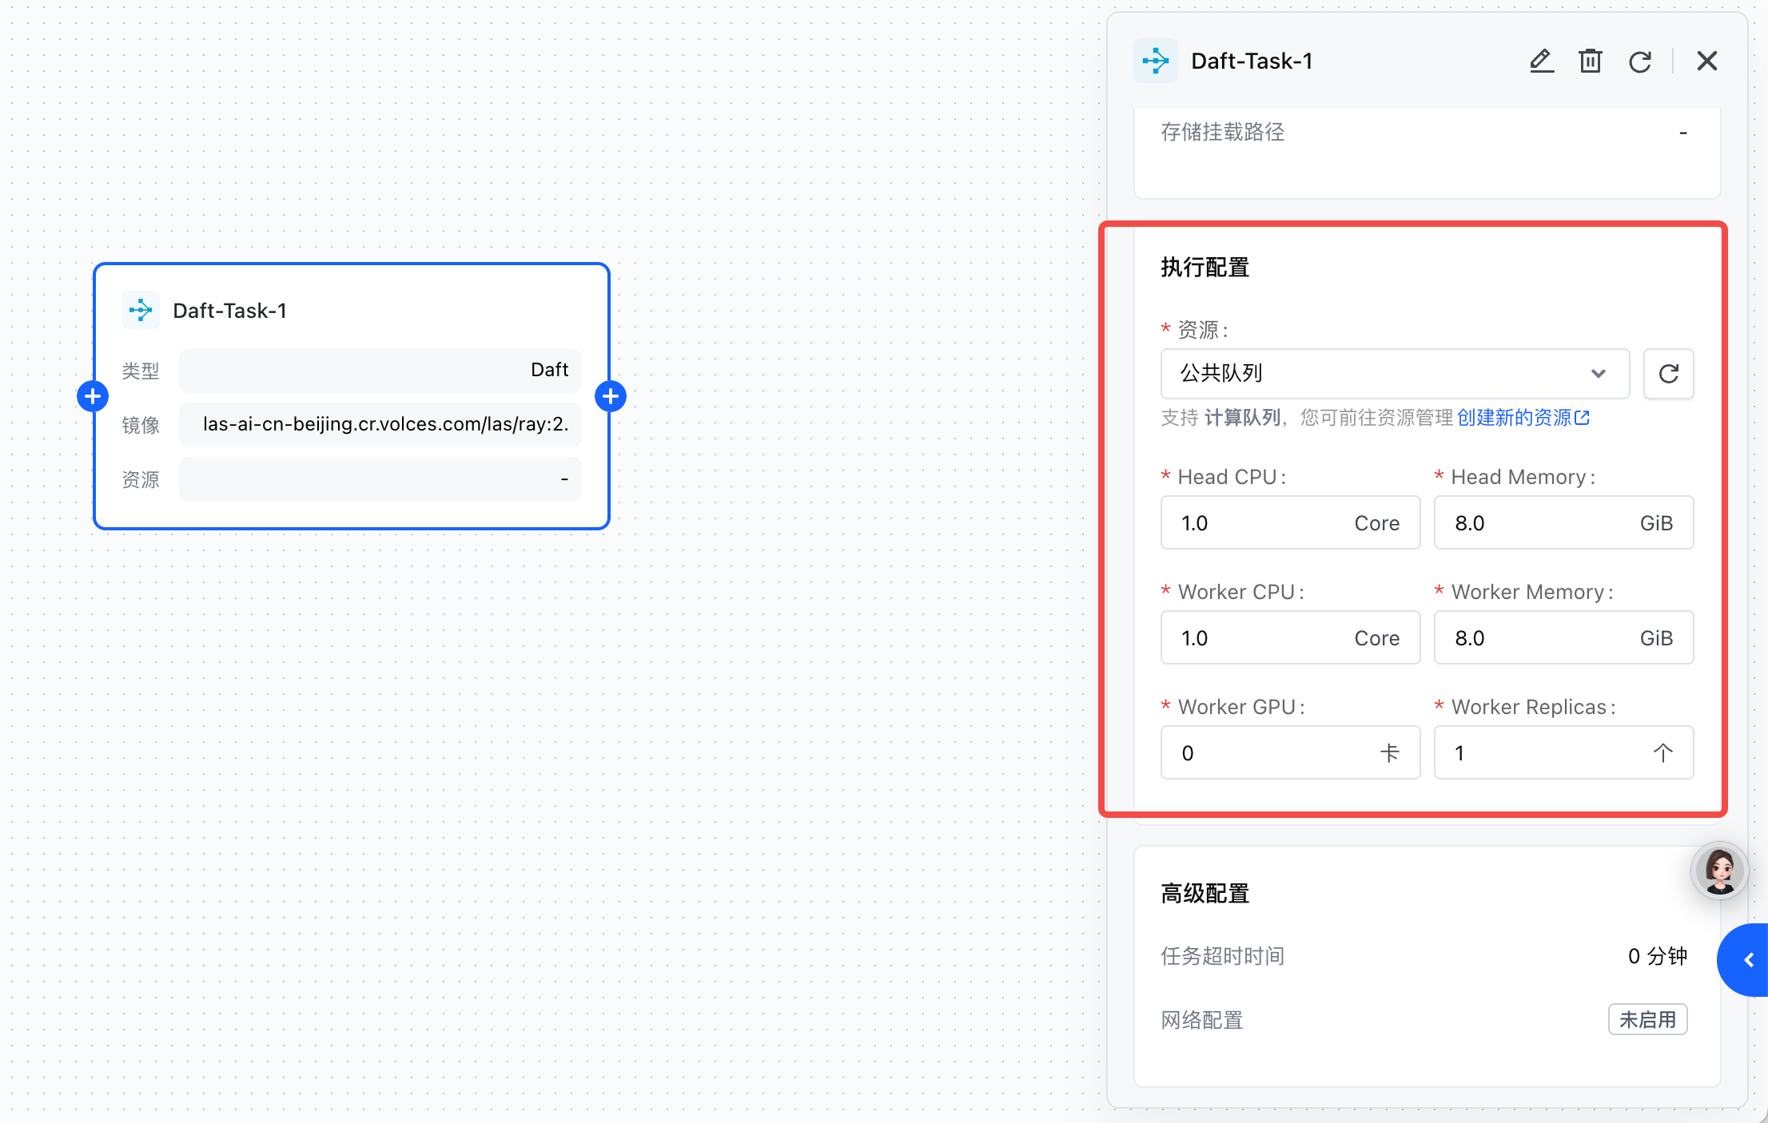Click the right plus connector on Daft-Task-1 node

(x=611, y=396)
